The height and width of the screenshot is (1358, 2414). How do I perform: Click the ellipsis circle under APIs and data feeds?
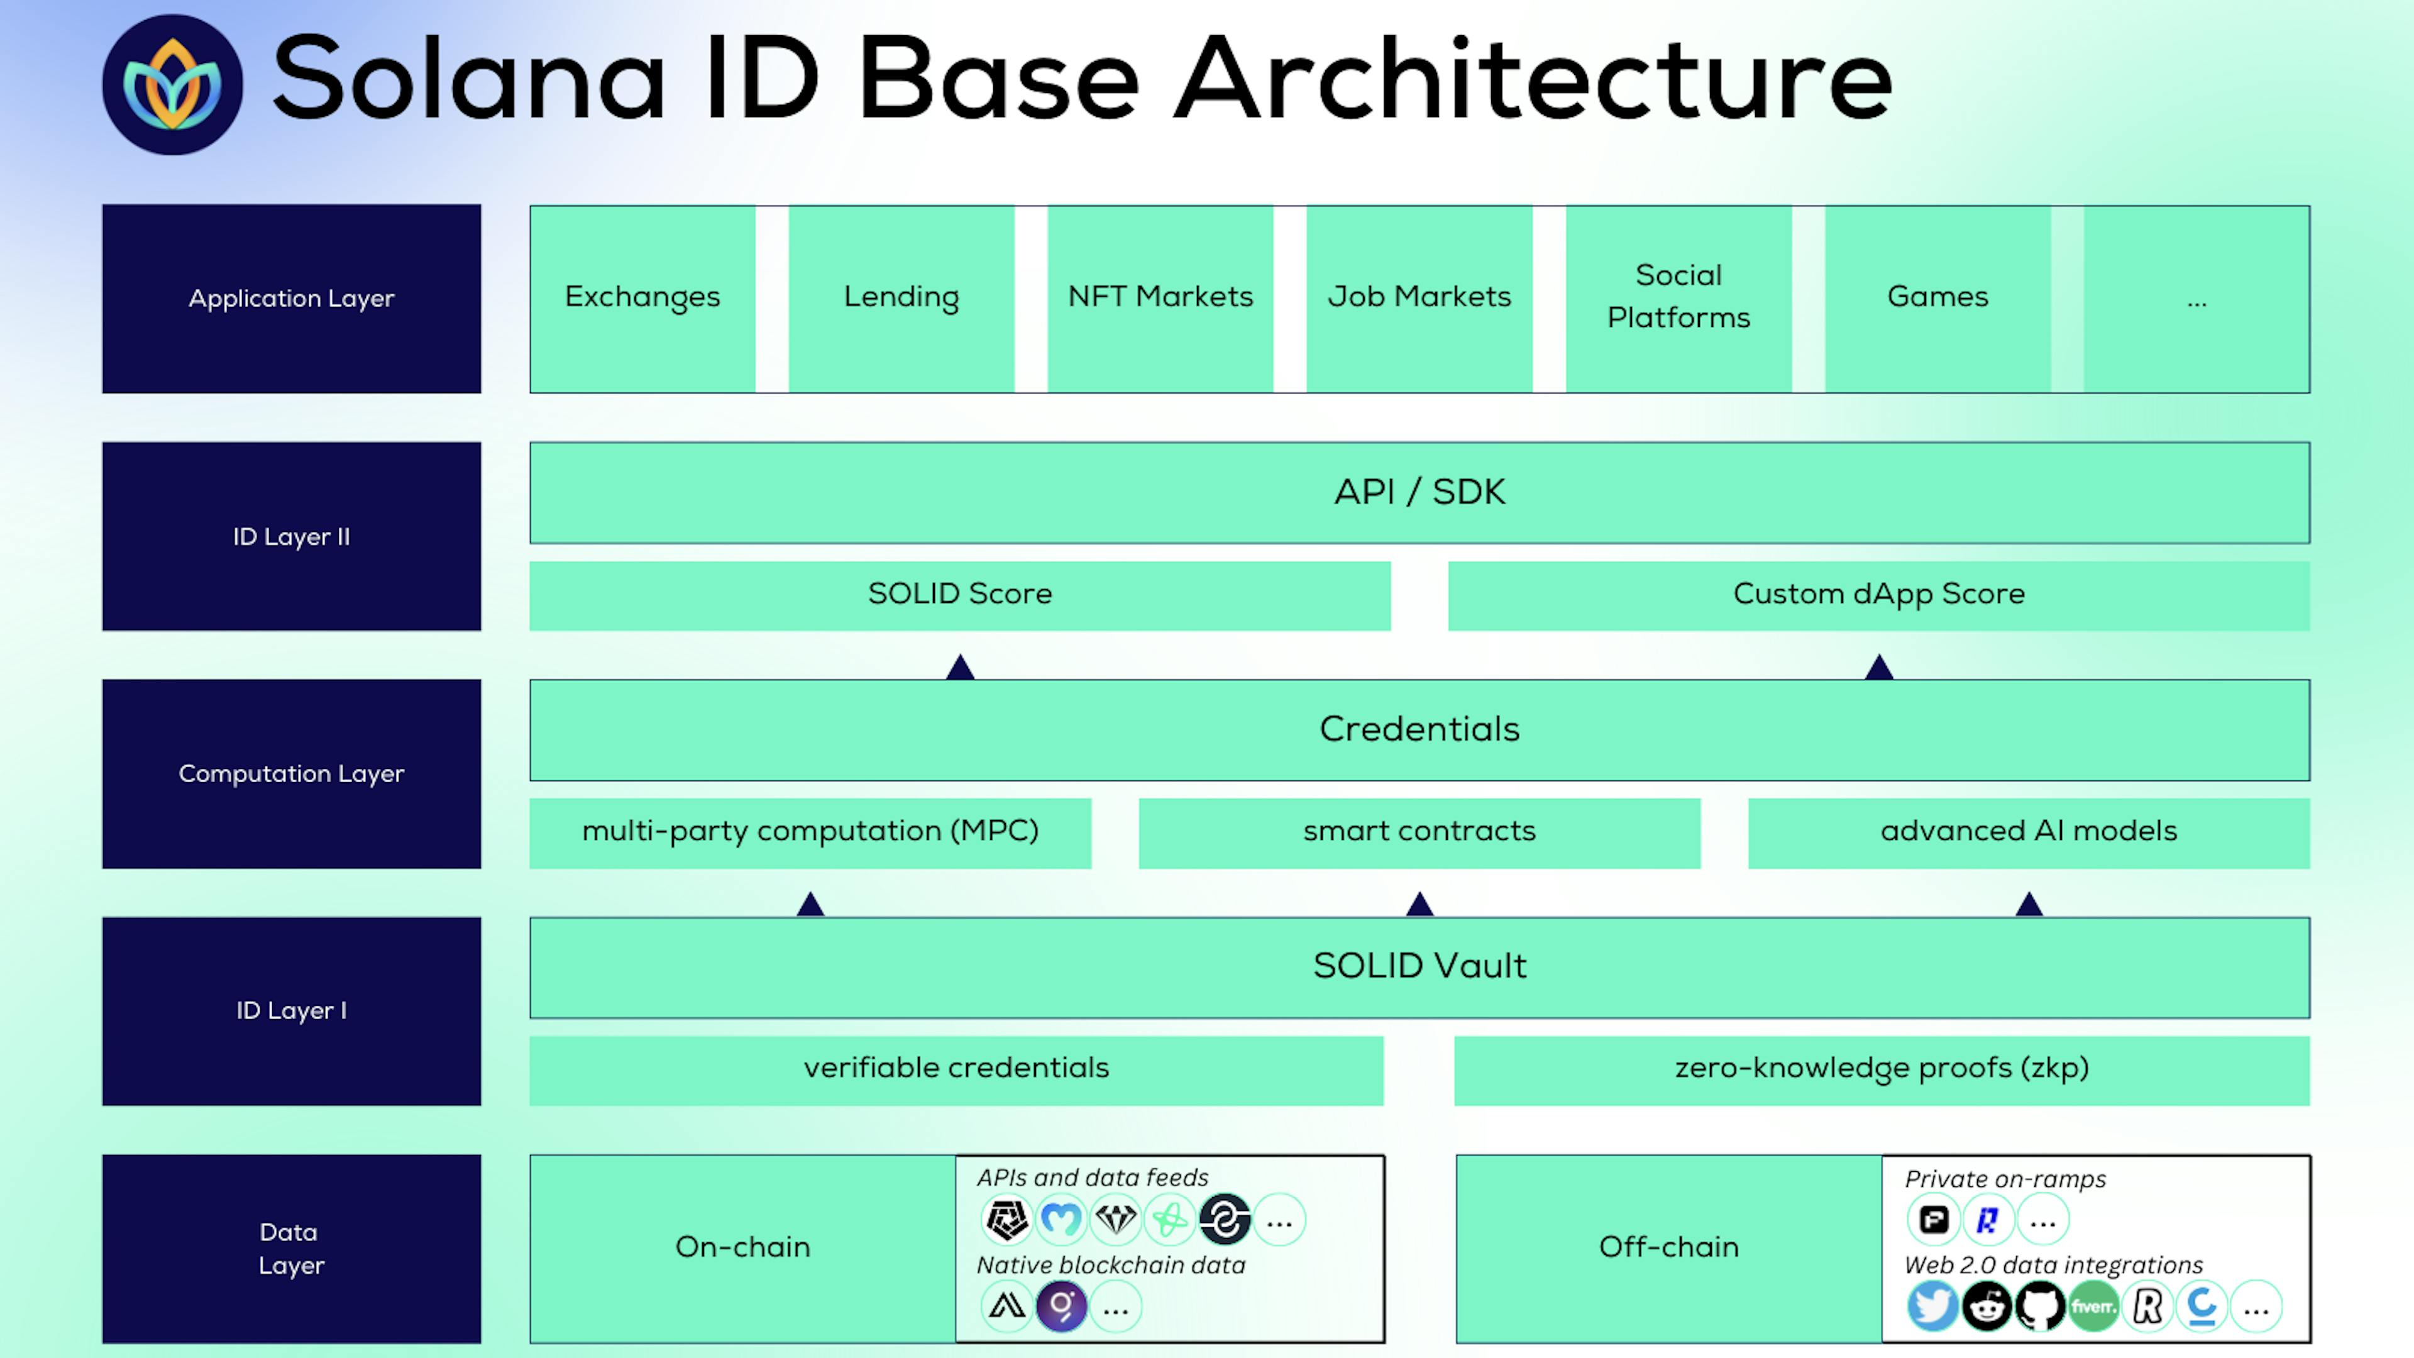(1279, 1219)
